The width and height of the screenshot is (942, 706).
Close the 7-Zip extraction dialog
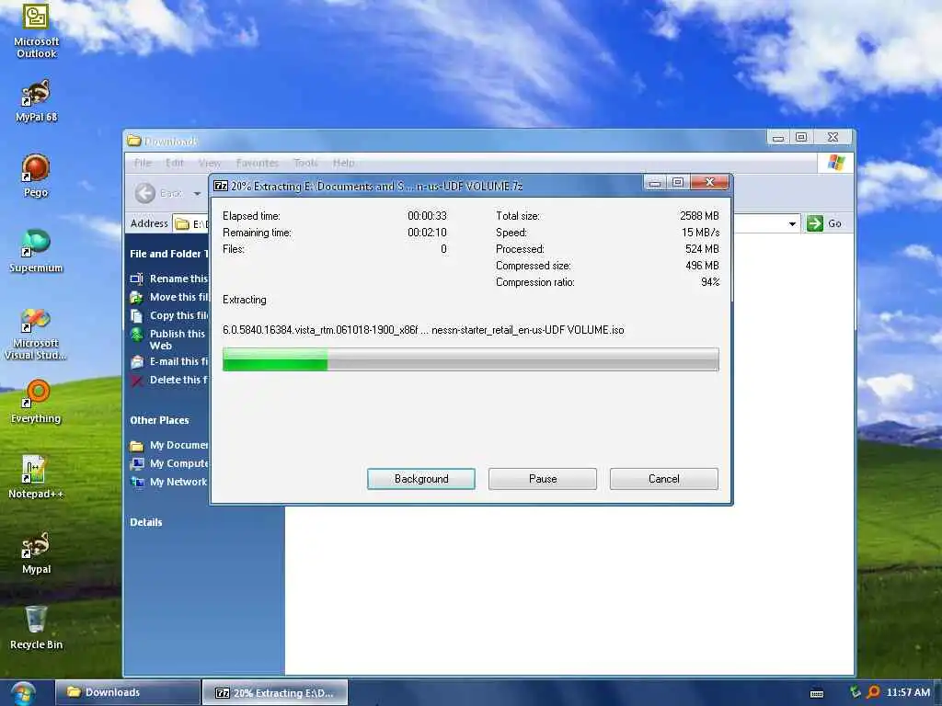point(709,182)
